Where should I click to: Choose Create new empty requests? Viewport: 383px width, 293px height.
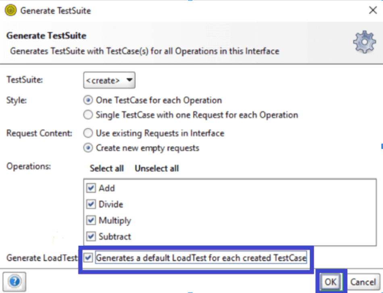(x=87, y=148)
